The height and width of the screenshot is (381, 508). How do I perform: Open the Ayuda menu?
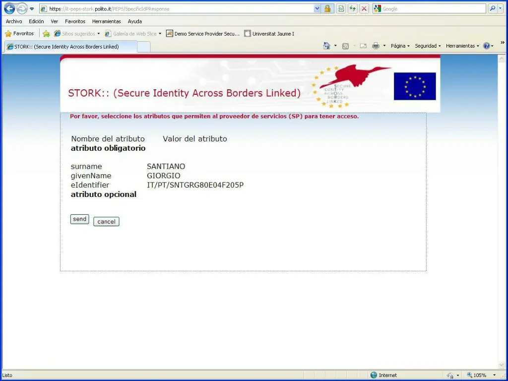click(135, 21)
